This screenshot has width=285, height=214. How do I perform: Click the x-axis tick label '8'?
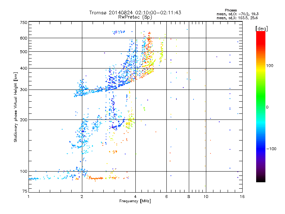(x=189, y=197)
